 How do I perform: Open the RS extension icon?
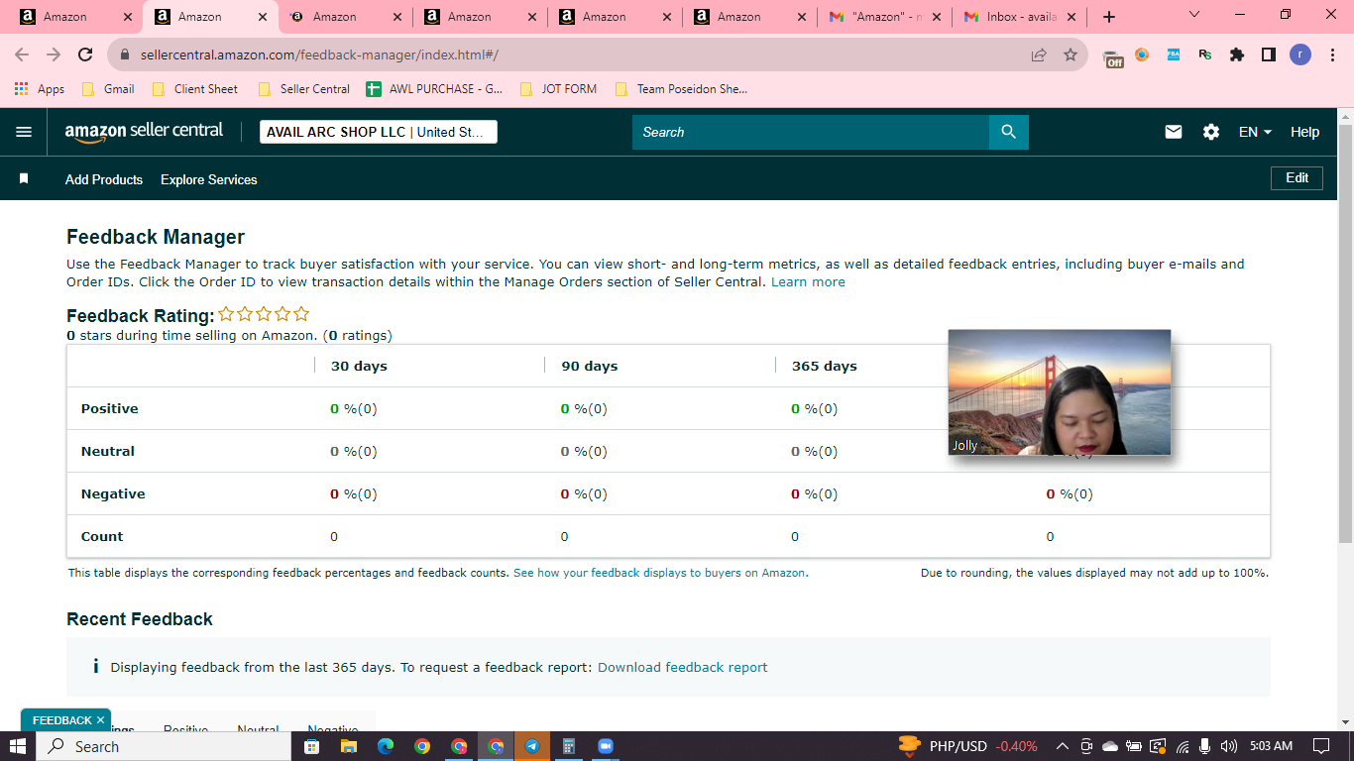1205,54
